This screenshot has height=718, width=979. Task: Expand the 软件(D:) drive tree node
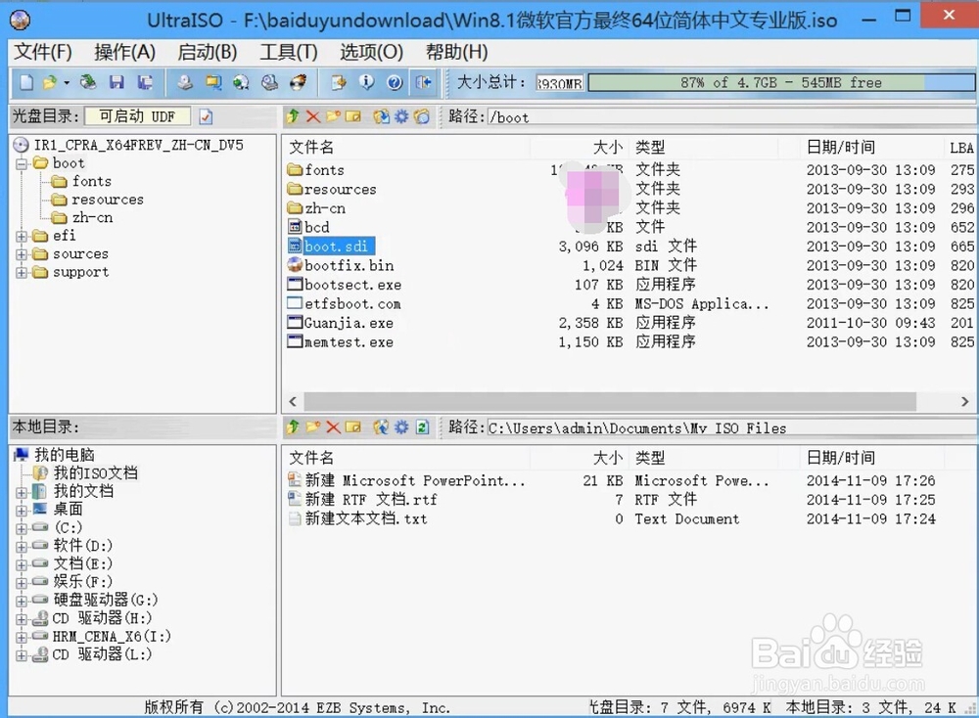(22, 547)
